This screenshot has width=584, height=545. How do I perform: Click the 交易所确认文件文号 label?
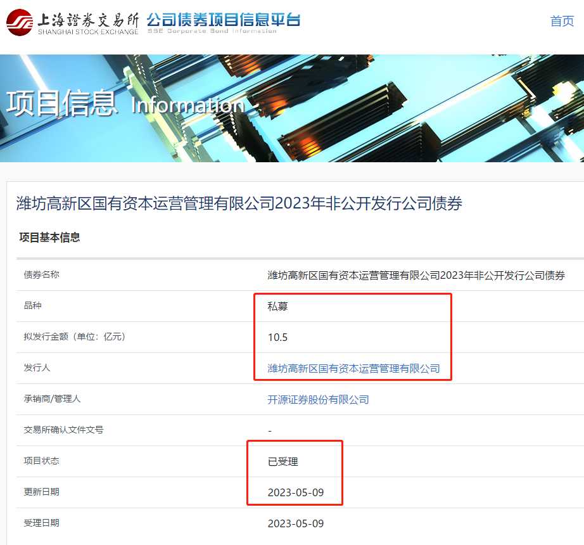63,430
